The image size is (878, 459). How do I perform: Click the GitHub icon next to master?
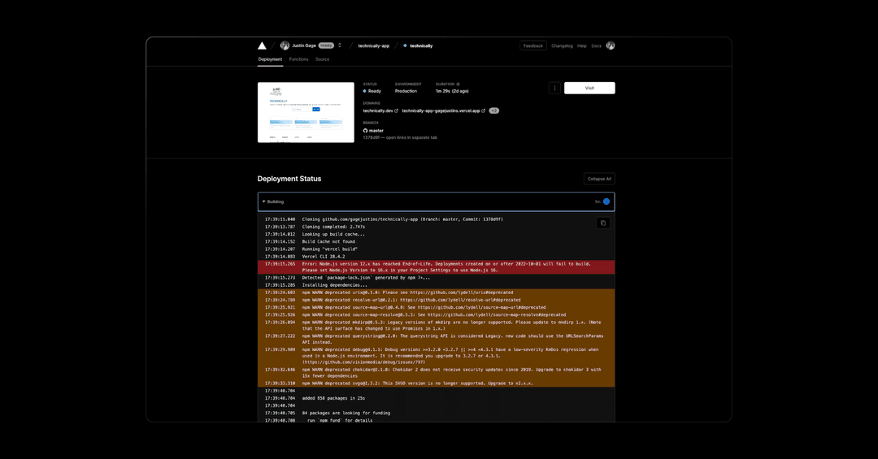[365, 131]
